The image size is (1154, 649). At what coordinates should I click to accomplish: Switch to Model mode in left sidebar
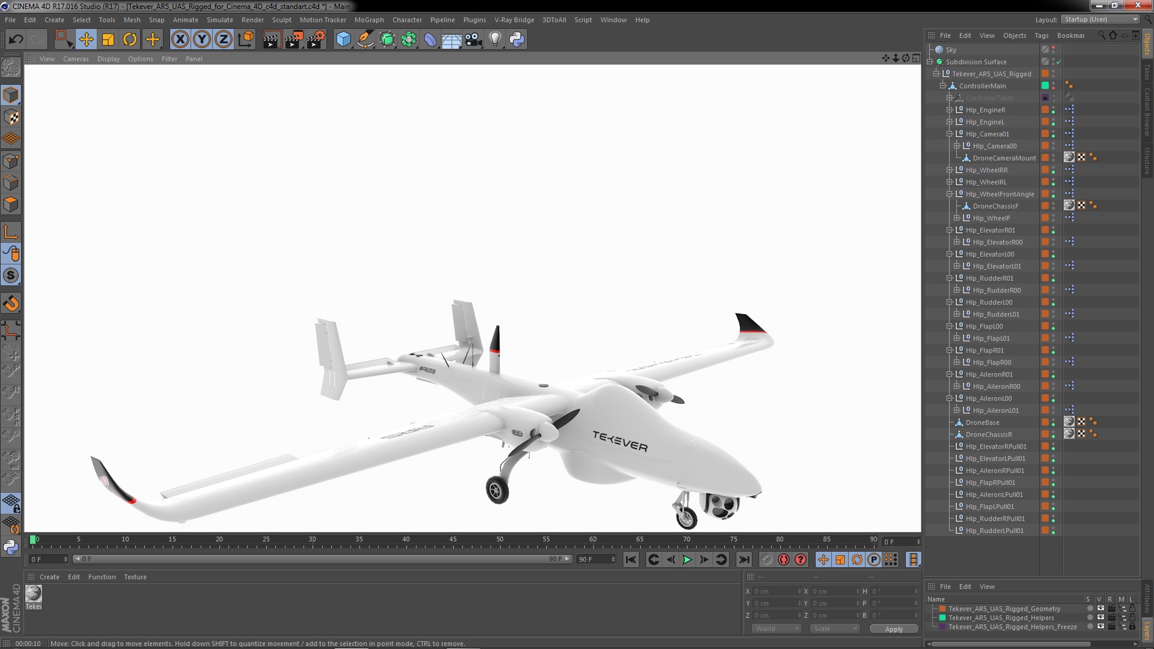coord(11,95)
